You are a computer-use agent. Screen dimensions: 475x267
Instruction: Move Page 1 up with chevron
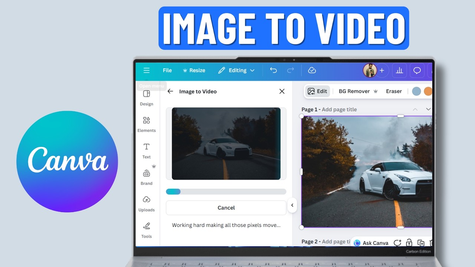[x=415, y=109]
